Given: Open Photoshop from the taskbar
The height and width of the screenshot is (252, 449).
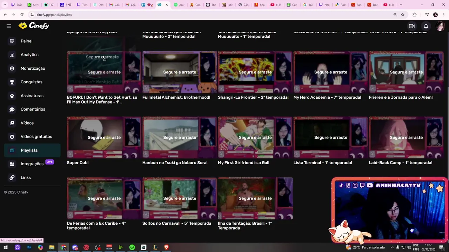Looking at the screenshot, I should pos(29,247).
